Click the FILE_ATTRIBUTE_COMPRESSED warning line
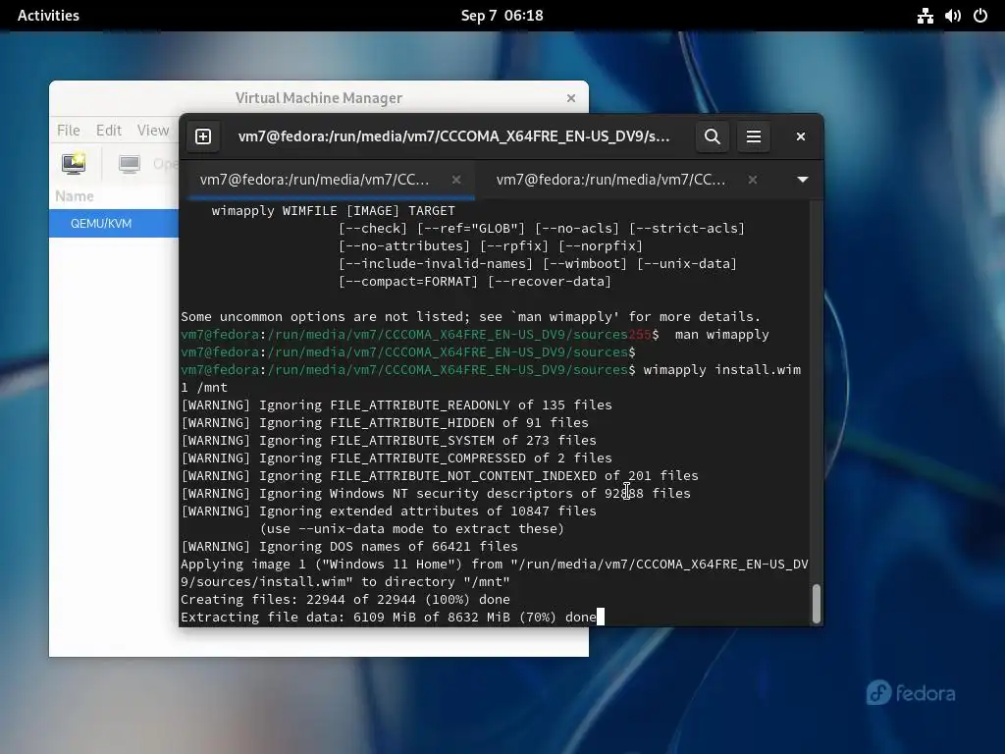Screen dimensions: 1005x754 [x=397, y=458]
